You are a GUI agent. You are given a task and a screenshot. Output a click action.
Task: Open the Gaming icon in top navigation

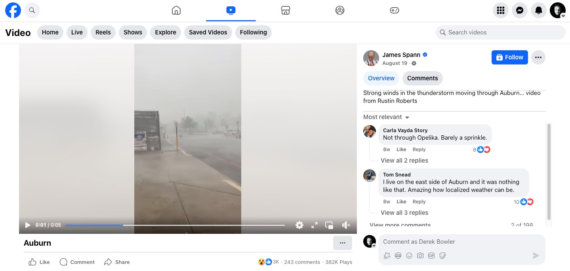(394, 10)
